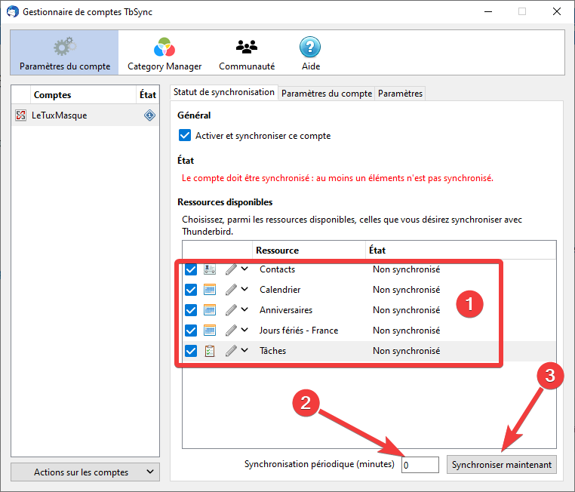This screenshot has height=492, width=575.
Task: Uncheck the Jours fériés - France checkbox
Action: [191, 331]
